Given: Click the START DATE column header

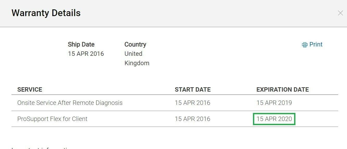Looking at the screenshot, I should (x=193, y=90).
